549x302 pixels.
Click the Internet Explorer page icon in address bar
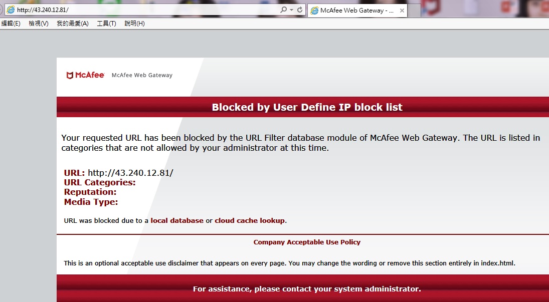tap(11, 10)
